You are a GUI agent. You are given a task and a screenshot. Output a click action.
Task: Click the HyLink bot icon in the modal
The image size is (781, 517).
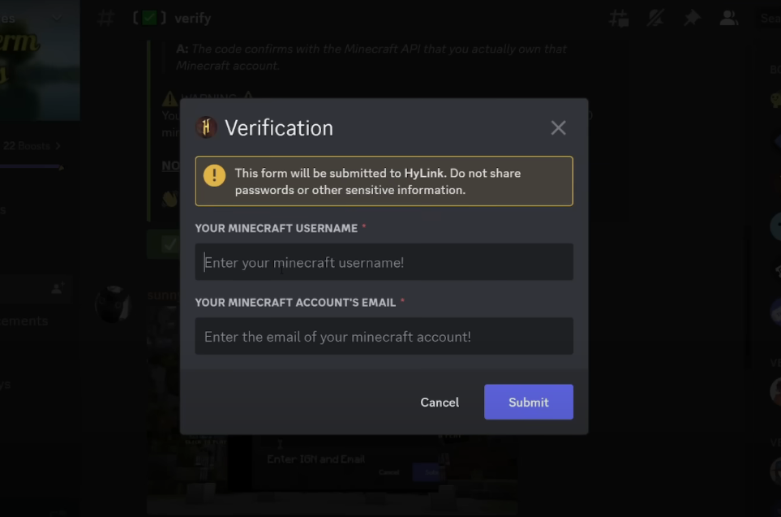204,127
